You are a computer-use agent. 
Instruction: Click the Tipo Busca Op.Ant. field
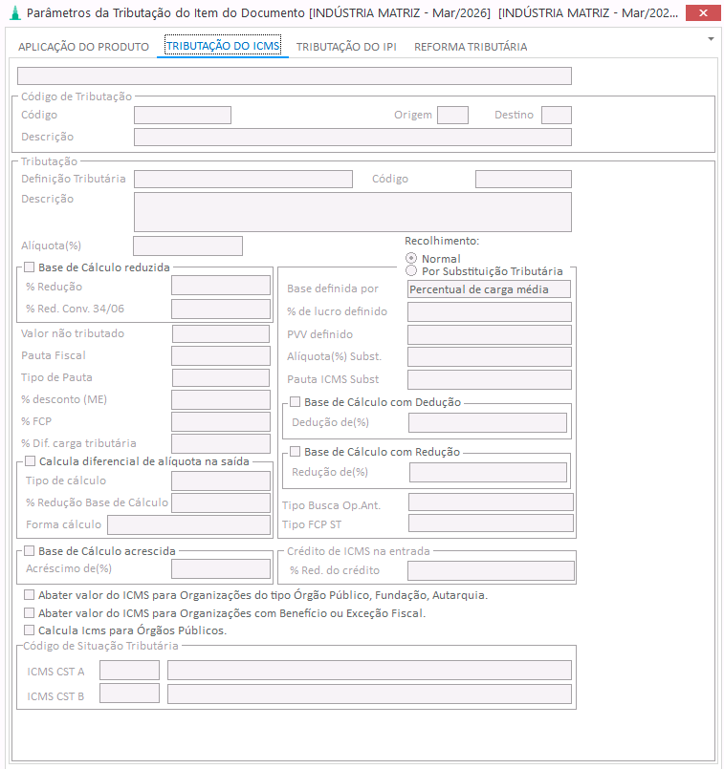(491, 502)
